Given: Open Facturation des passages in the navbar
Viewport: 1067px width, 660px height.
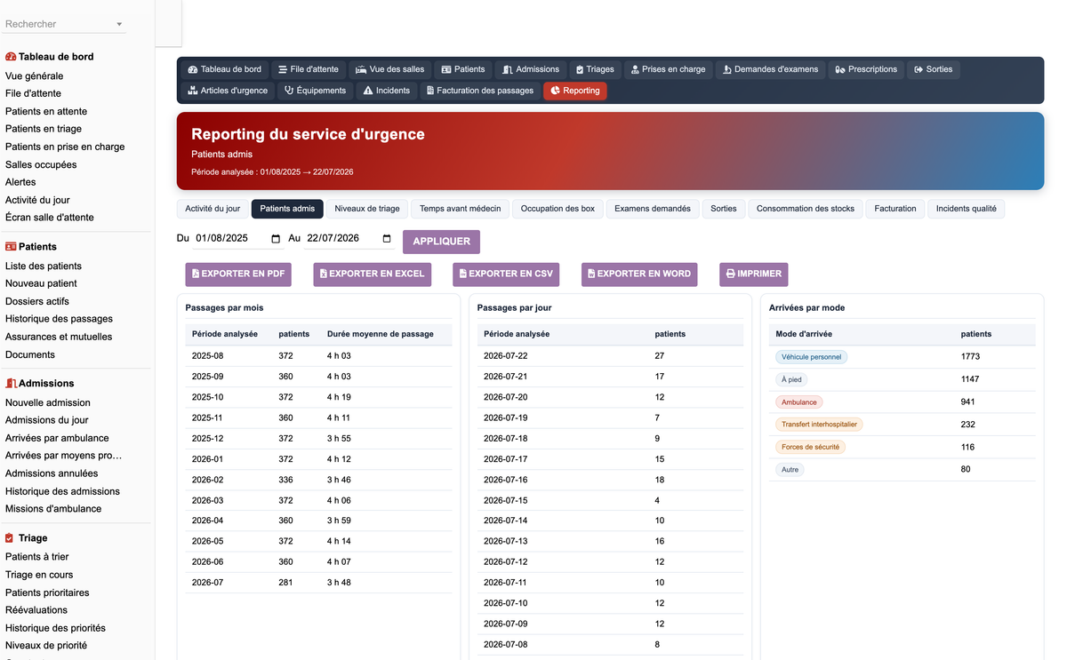Looking at the screenshot, I should 479,91.
